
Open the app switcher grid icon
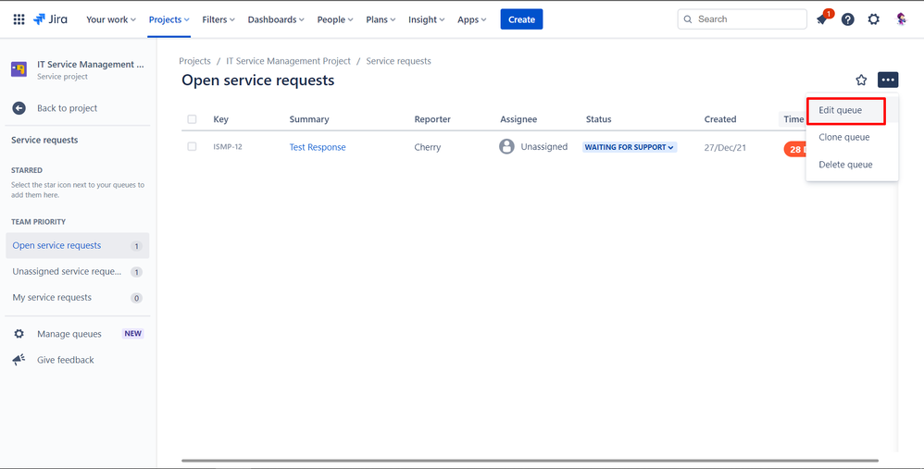pyautogui.click(x=19, y=19)
